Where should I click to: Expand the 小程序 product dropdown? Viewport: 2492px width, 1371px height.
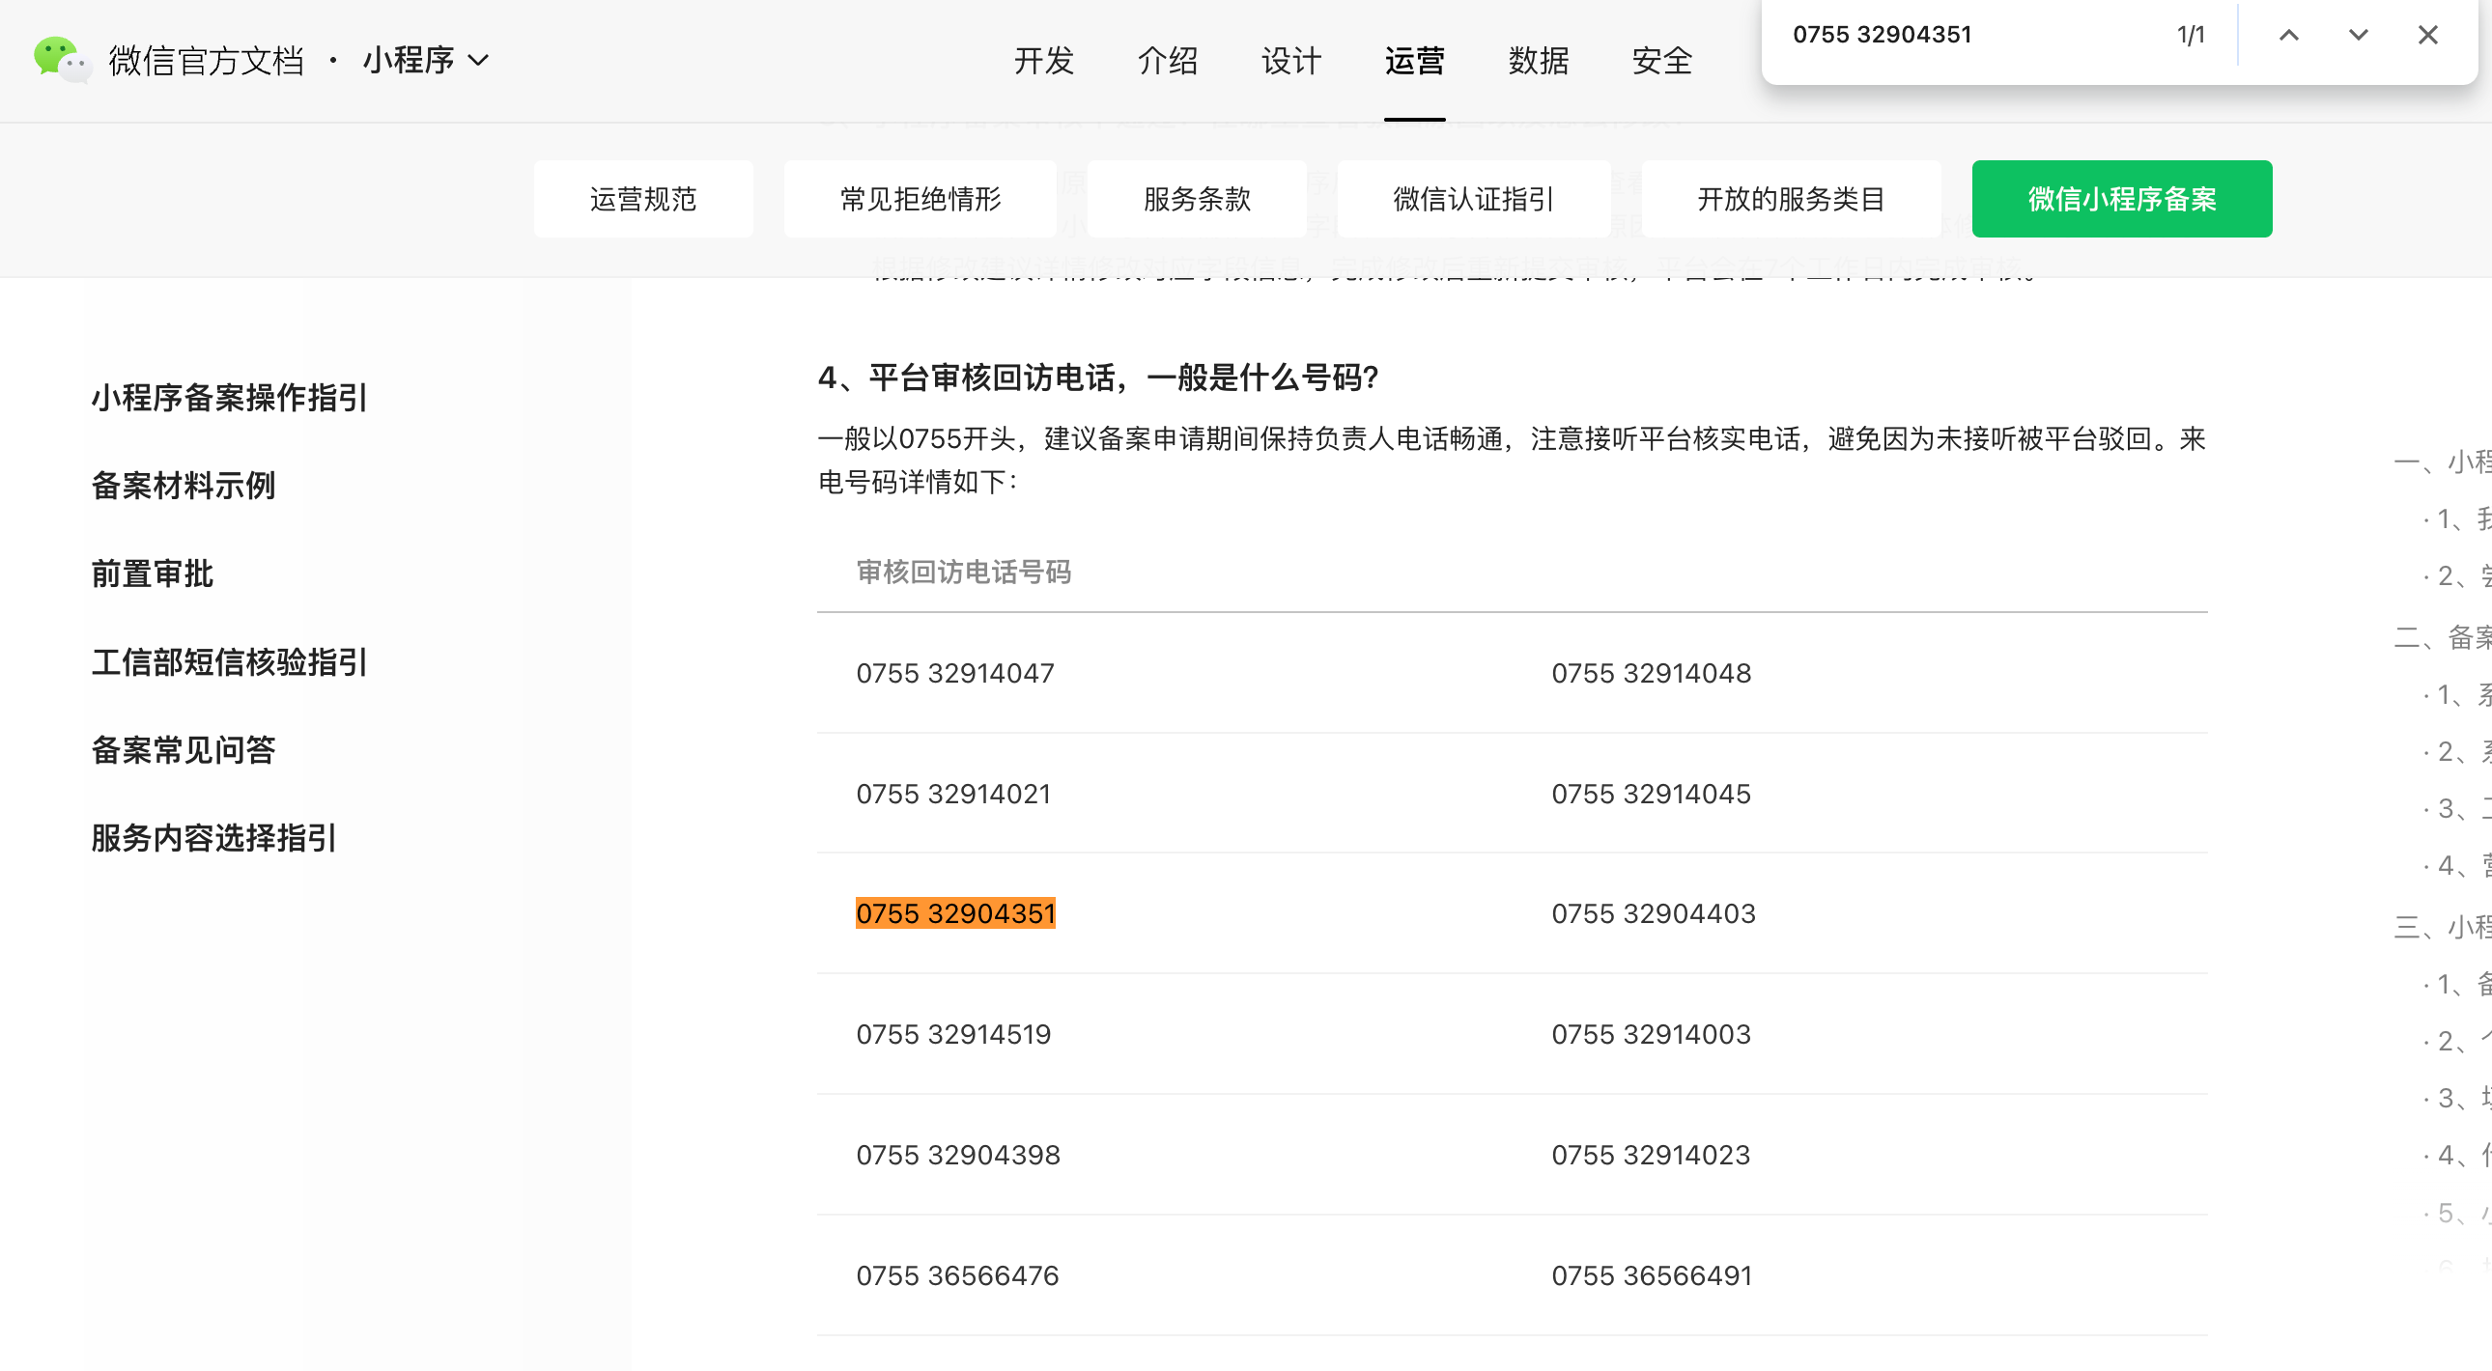(x=426, y=60)
